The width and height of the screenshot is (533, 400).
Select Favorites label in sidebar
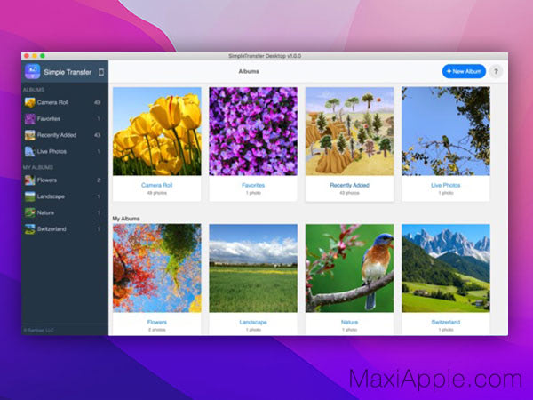pos(49,119)
